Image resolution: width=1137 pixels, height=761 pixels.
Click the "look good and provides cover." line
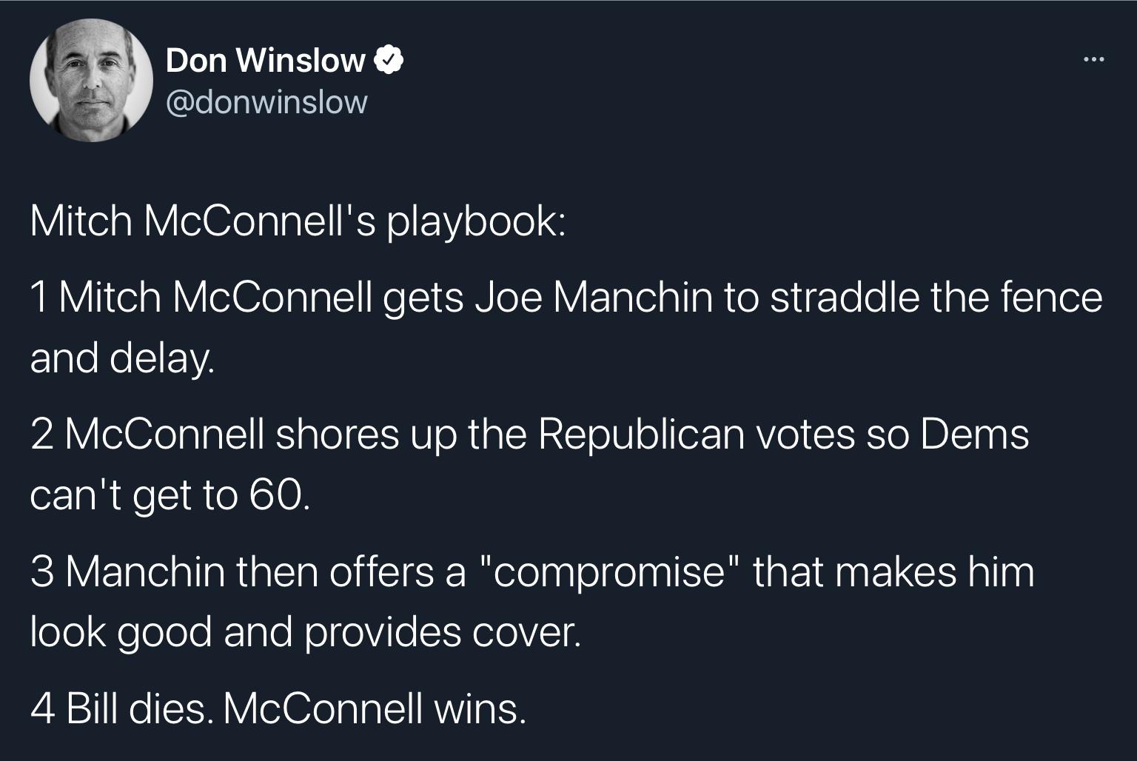pos(305,632)
